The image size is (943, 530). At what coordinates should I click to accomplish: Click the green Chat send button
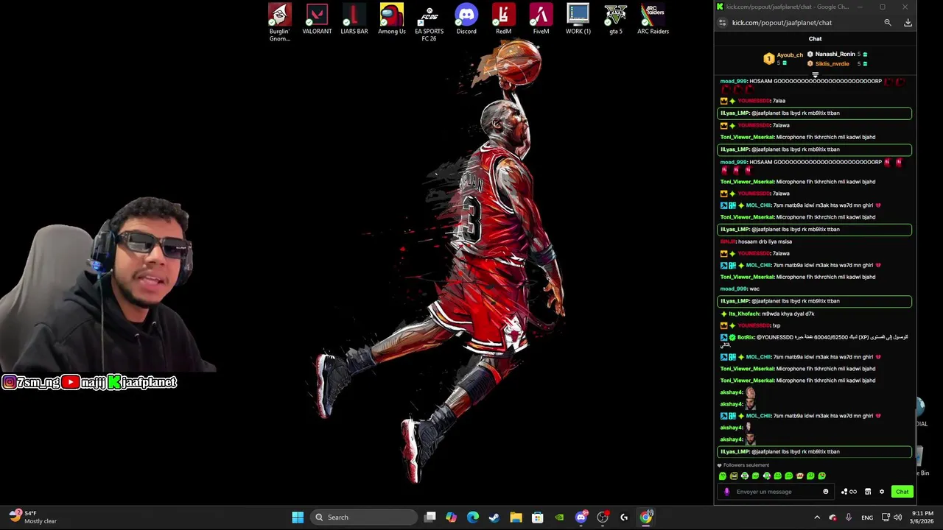902,492
